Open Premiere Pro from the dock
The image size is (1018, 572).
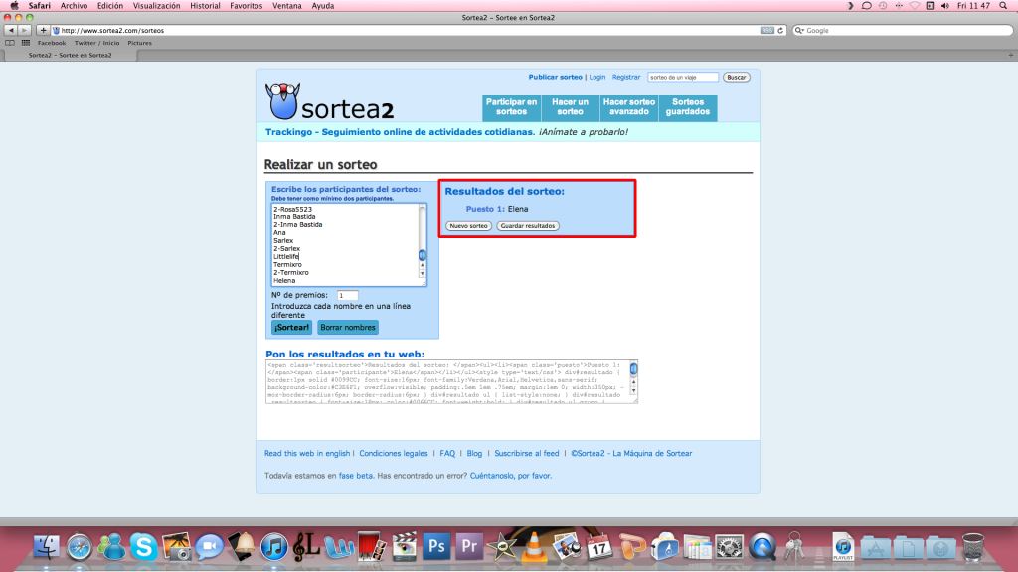coord(468,545)
